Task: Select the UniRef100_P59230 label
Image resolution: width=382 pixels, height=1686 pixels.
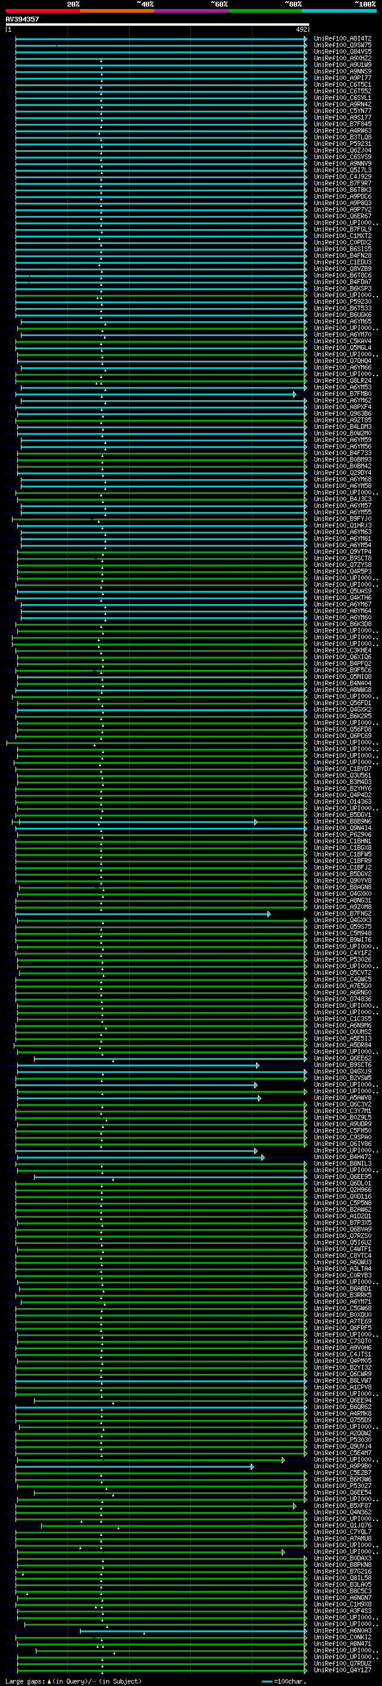Action: point(343,301)
